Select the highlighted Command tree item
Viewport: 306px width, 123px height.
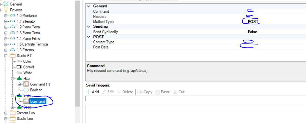coord(37,101)
